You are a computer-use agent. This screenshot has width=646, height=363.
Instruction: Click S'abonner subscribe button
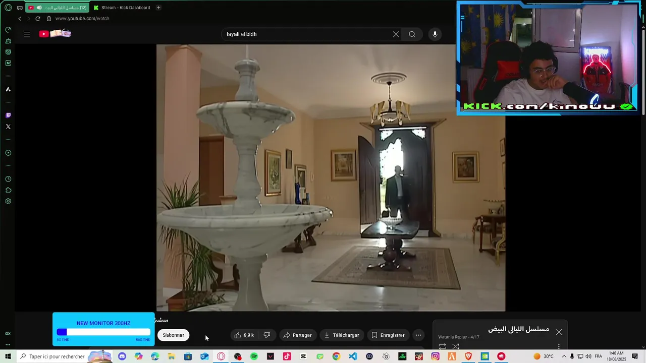(x=173, y=335)
